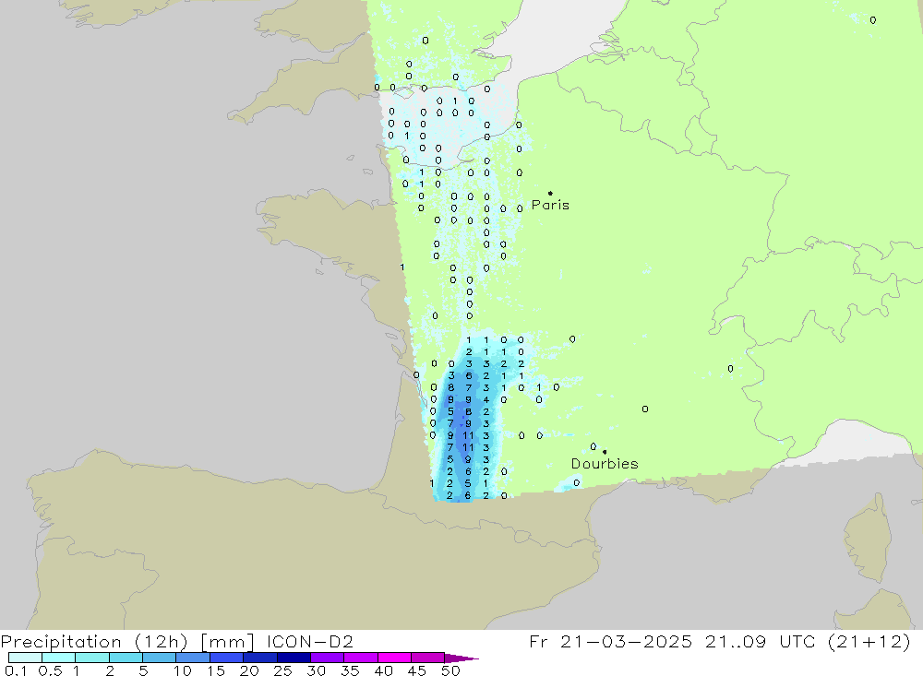Pick the 40–45 mm legend color swatch
The width and height of the screenshot is (923, 676).
pos(394,658)
